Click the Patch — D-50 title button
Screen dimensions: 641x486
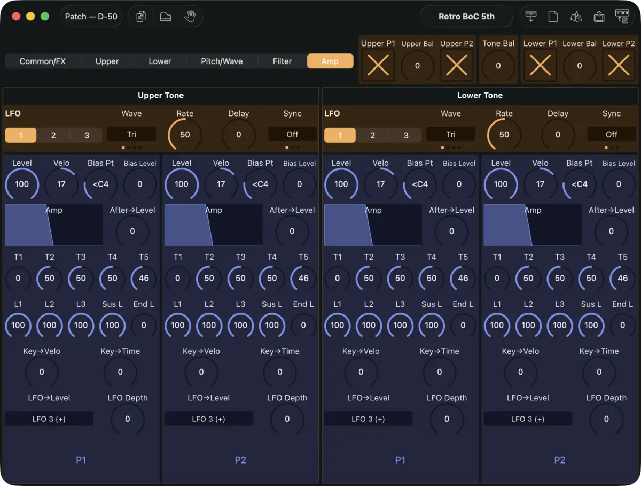[x=91, y=17]
